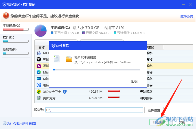Minimize the 电脑管家 window
The height and width of the screenshot is (129, 196).
pyautogui.click(x=184, y=4)
